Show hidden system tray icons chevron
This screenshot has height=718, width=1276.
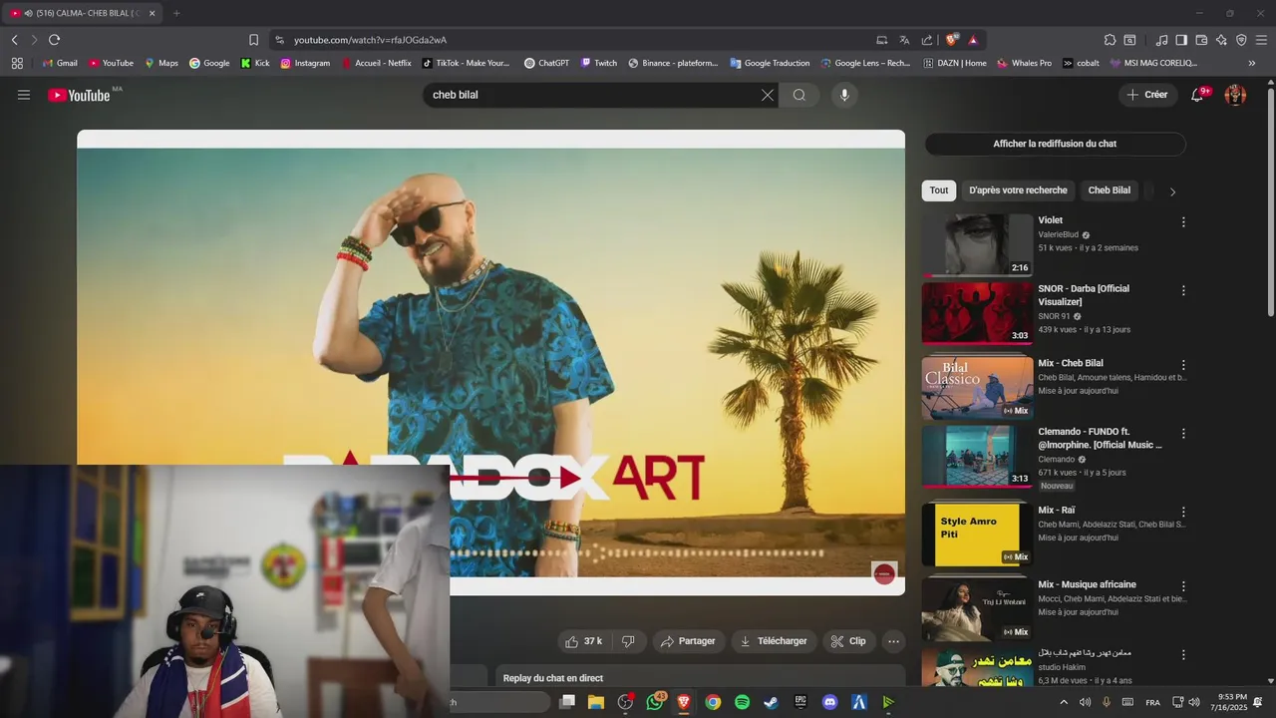1064,702
